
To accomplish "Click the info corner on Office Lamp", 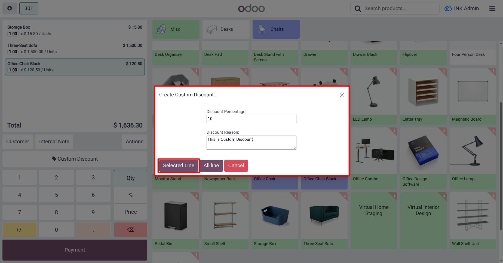I will click(493, 131).
